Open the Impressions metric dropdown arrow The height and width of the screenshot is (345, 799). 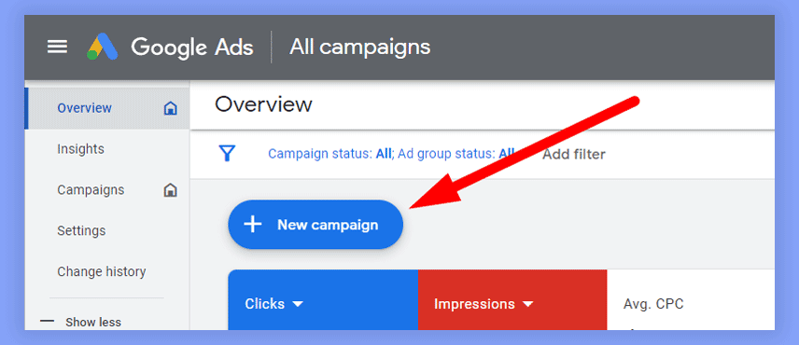tap(528, 304)
